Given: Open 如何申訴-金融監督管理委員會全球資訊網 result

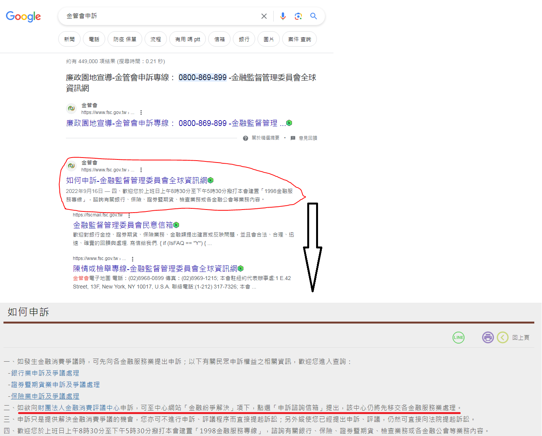Looking at the screenshot, I should tap(136, 180).
